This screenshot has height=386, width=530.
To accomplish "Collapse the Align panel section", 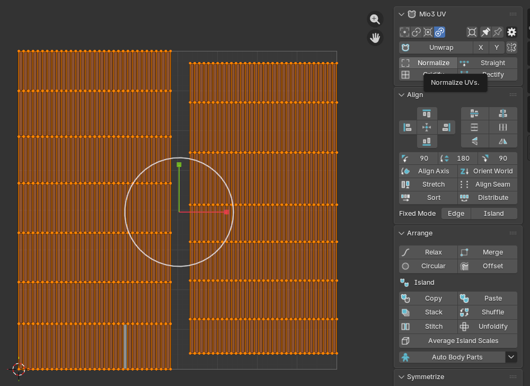I will pos(401,95).
